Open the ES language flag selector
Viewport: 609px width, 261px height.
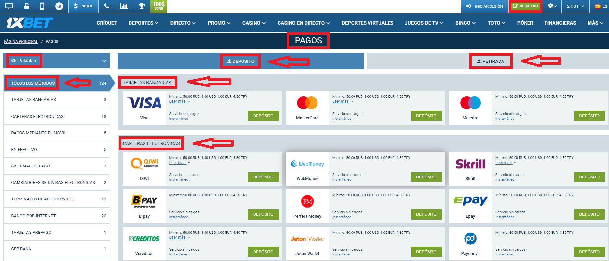point(601,6)
